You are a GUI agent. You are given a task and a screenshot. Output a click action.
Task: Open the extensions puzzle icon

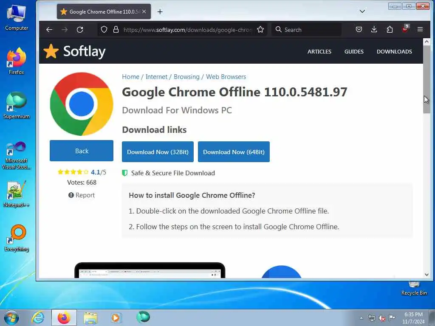(390, 30)
